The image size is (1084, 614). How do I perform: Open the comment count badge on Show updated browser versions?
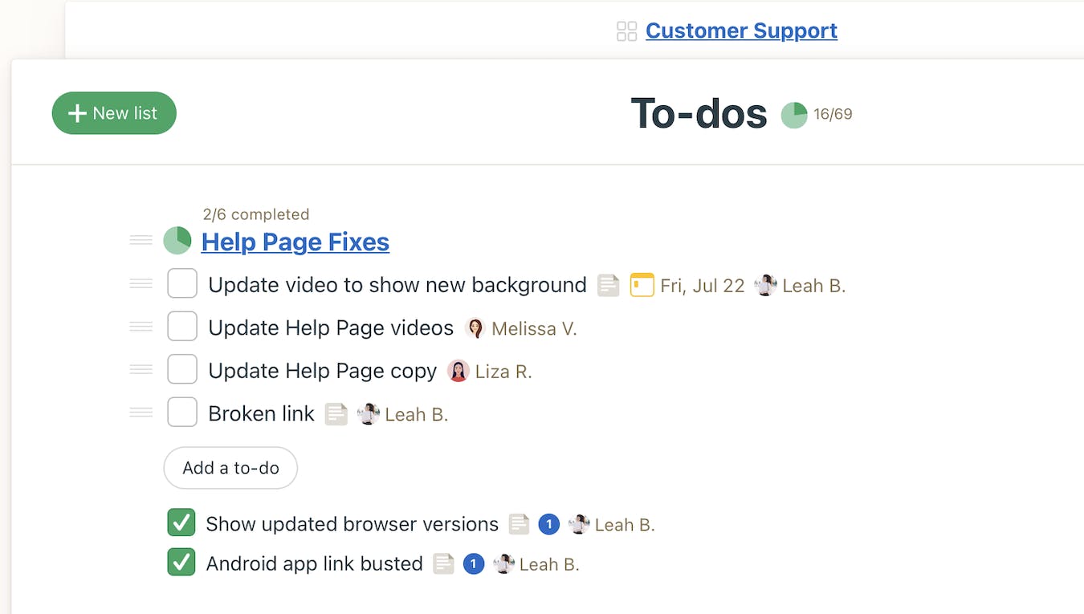point(549,524)
